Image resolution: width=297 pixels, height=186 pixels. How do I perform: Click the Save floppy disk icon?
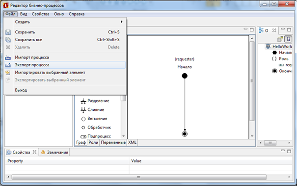coord(8,32)
